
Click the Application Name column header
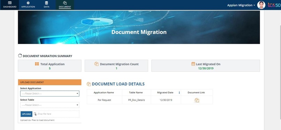pos(104,93)
